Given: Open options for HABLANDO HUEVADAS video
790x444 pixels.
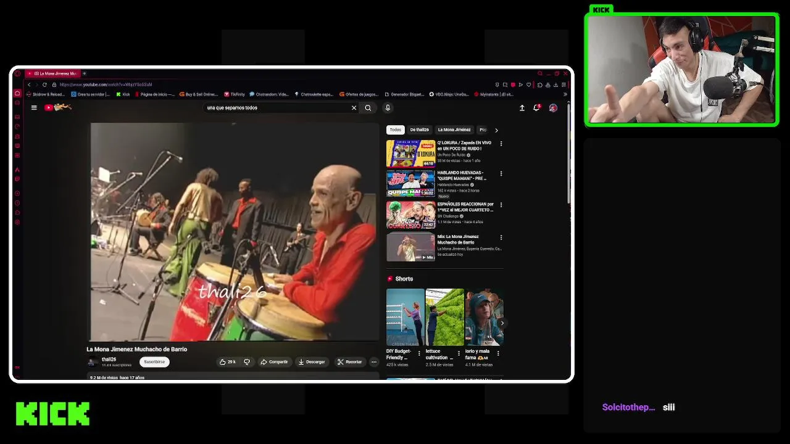Looking at the screenshot, I should (501, 174).
